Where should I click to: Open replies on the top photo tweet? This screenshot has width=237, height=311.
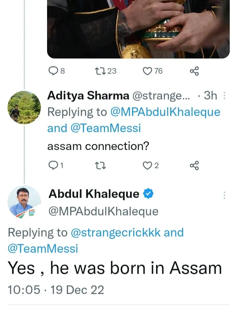click(57, 71)
